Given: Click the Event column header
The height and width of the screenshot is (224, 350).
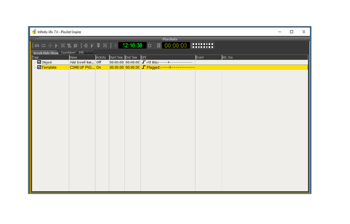Looking at the screenshot, I should 209,57.
